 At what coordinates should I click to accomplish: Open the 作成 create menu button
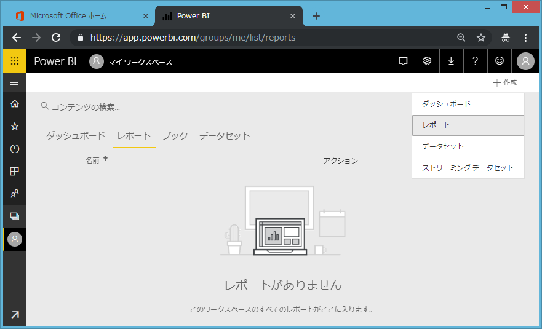505,82
